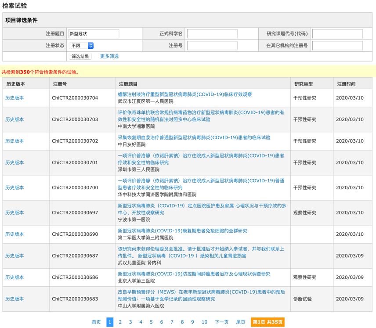Screen dimensions: 376x328
Task: Click the 第1页 共35页 page indicator
Action: (268, 322)
